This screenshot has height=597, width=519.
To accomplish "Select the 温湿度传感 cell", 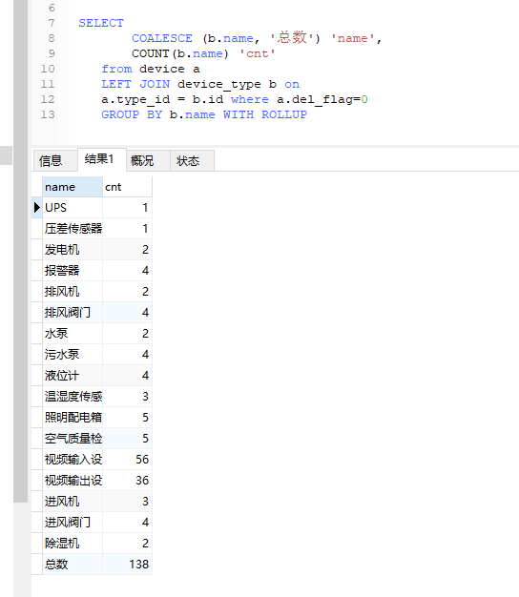I will tap(72, 397).
